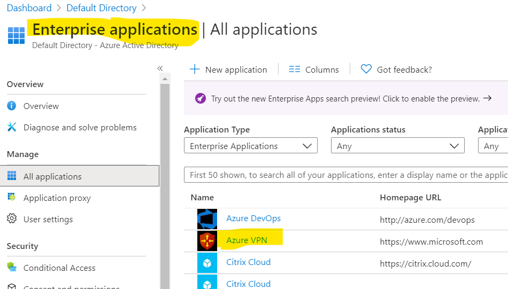Click the first Citrix Cloud cube icon
This screenshot has width=508, height=289.
(207, 263)
